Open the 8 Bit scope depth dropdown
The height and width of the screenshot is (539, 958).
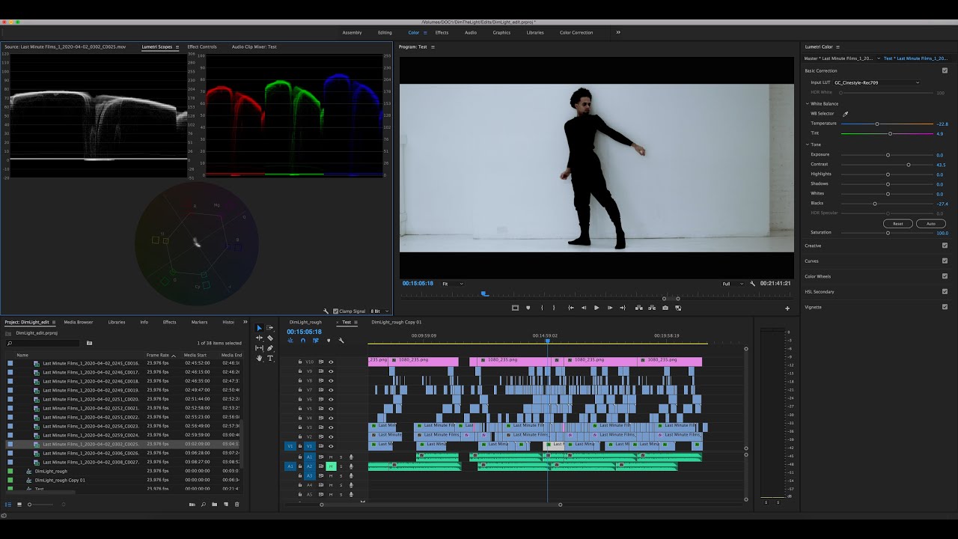[x=379, y=311]
